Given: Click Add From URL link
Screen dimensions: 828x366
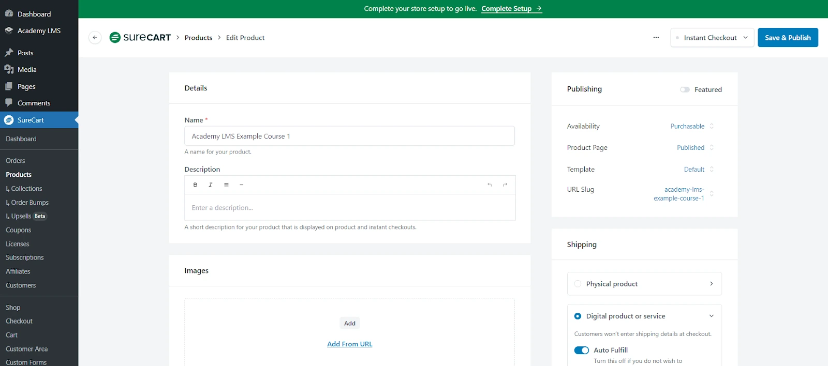Looking at the screenshot, I should [x=350, y=344].
